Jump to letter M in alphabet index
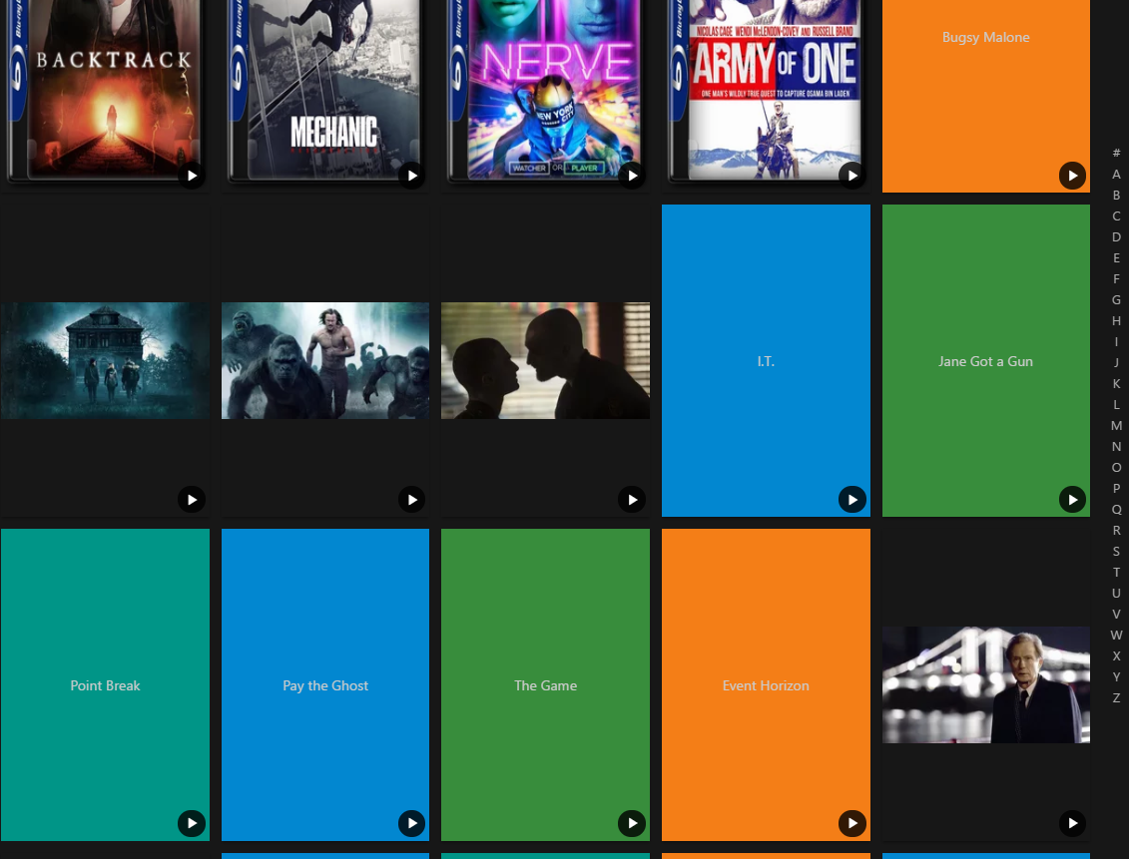Image resolution: width=1129 pixels, height=859 pixels. (x=1116, y=425)
